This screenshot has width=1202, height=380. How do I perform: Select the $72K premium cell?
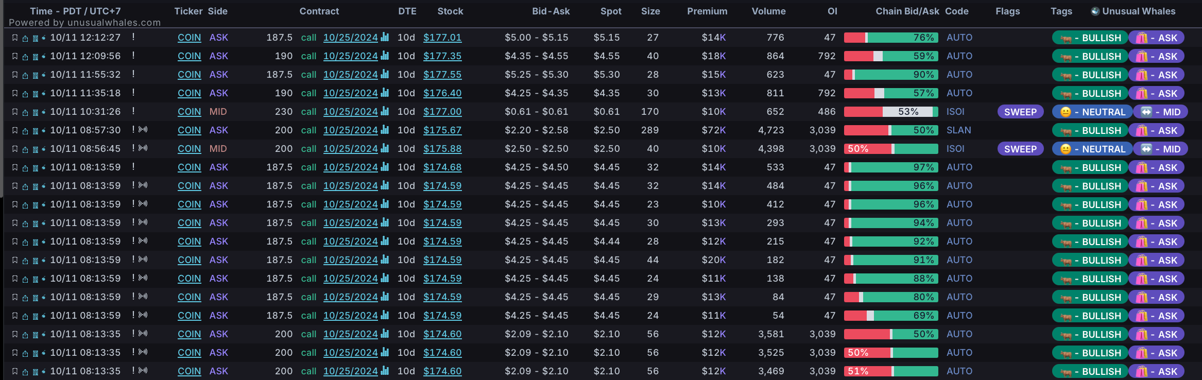(x=714, y=130)
